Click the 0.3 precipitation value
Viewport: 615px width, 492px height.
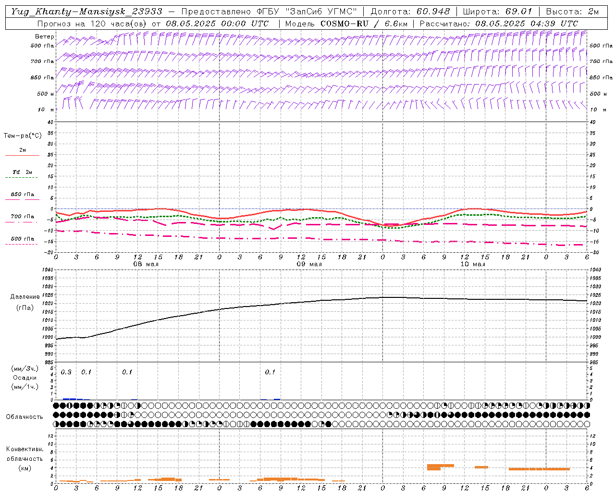(x=66, y=372)
